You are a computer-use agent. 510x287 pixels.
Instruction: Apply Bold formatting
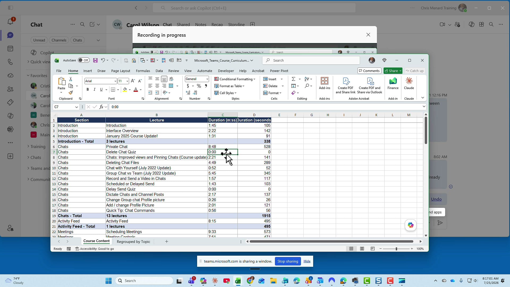click(88, 90)
